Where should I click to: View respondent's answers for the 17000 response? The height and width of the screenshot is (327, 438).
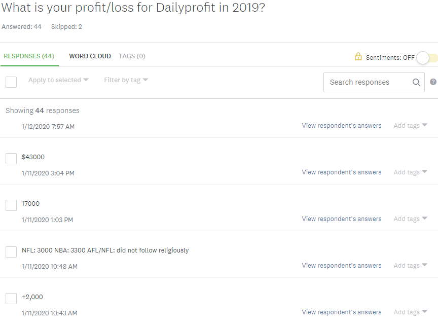342,219
